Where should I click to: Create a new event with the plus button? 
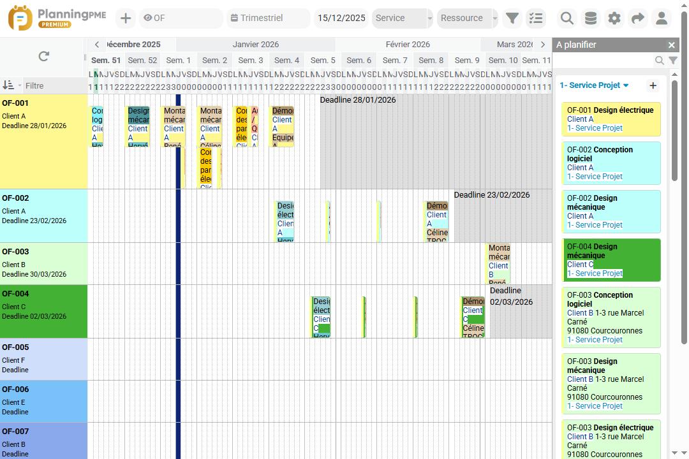pyautogui.click(x=125, y=18)
